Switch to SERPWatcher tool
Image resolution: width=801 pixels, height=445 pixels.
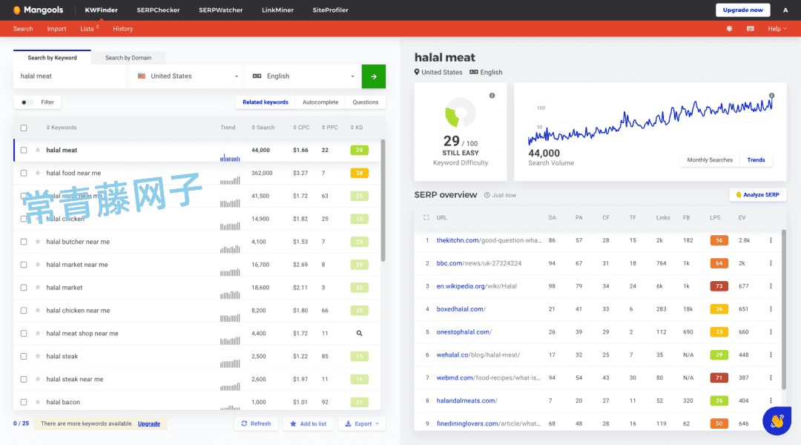tap(221, 10)
